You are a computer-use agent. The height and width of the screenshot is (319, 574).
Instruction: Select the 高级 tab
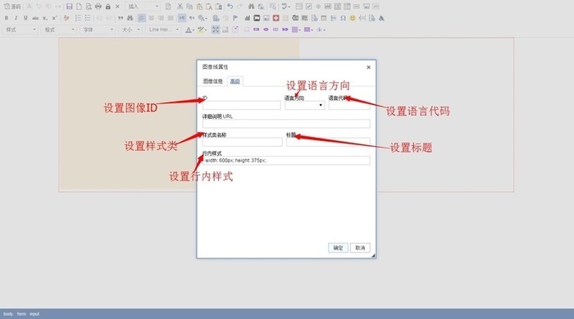235,81
